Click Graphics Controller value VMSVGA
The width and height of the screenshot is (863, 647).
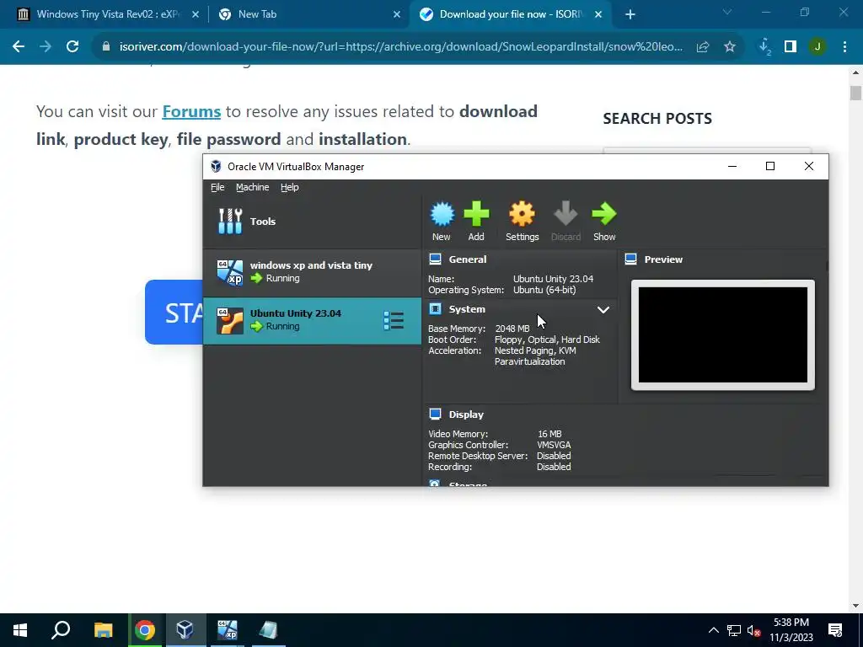pos(554,445)
